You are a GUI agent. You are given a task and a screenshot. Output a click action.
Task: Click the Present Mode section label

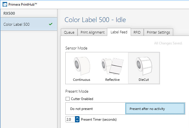click(77, 91)
